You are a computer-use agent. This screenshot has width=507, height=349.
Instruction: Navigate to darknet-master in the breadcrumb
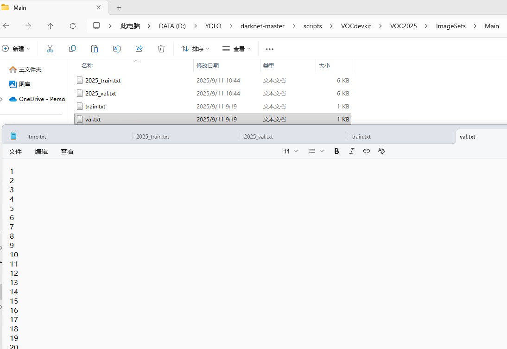point(263,26)
